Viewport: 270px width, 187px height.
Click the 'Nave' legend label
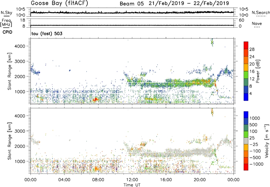(257, 23)
